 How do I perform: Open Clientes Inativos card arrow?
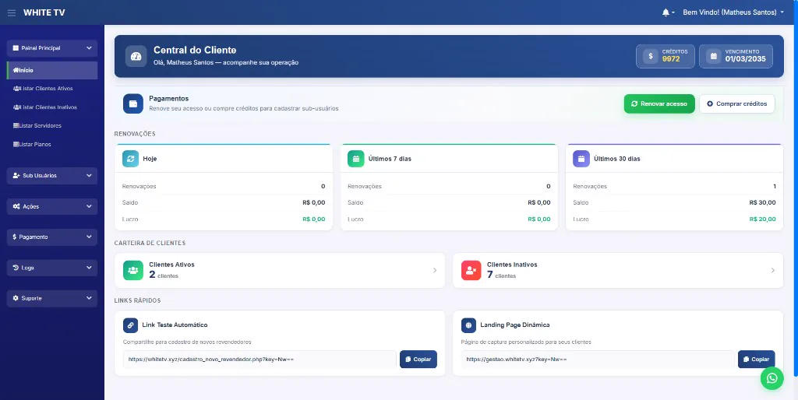coord(772,270)
